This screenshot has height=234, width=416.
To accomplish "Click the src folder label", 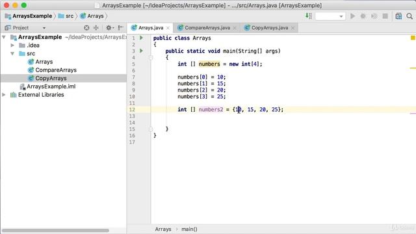I will (31, 53).
